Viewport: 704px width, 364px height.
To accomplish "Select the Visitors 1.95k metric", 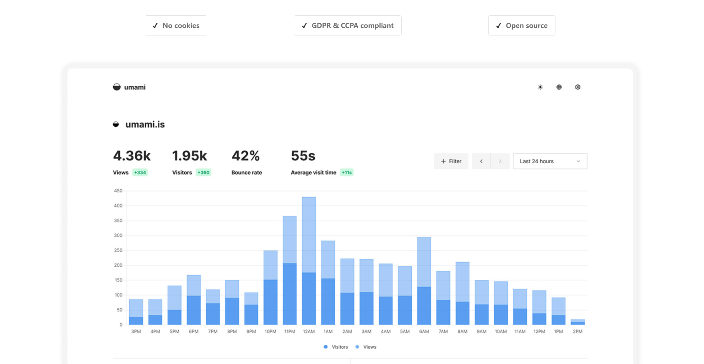I will click(189, 156).
